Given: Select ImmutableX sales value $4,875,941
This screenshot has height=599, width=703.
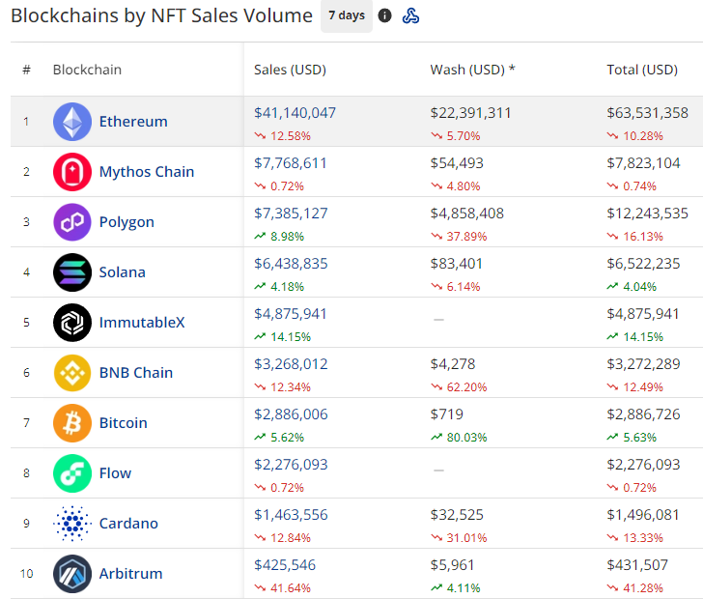Looking at the screenshot, I should point(290,314).
